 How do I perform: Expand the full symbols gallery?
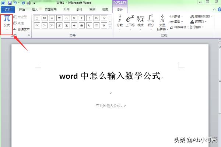(110, 27)
